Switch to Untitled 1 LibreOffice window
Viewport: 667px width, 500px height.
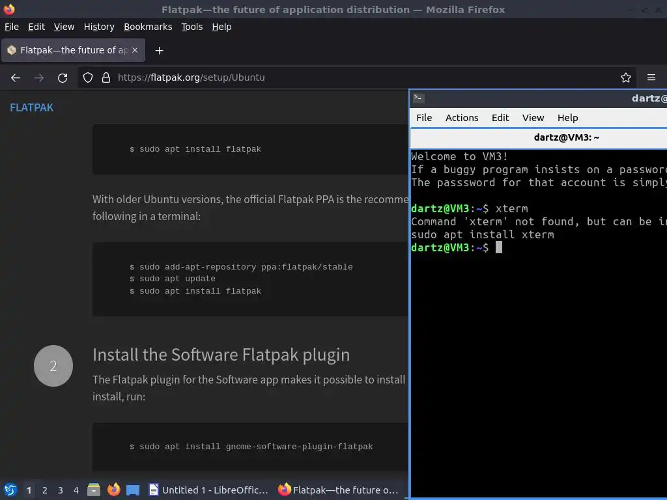click(x=208, y=490)
